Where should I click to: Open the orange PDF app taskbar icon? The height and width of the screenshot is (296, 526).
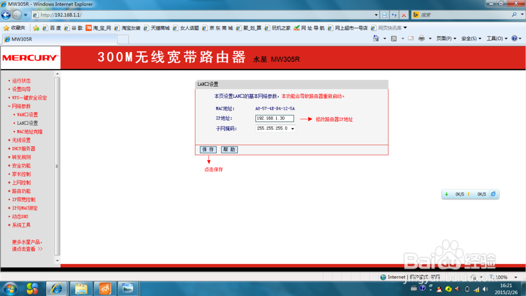[x=104, y=289]
